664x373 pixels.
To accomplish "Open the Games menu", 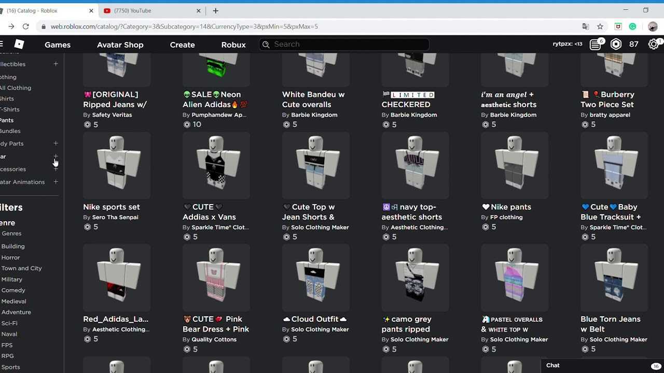I will click(x=58, y=45).
